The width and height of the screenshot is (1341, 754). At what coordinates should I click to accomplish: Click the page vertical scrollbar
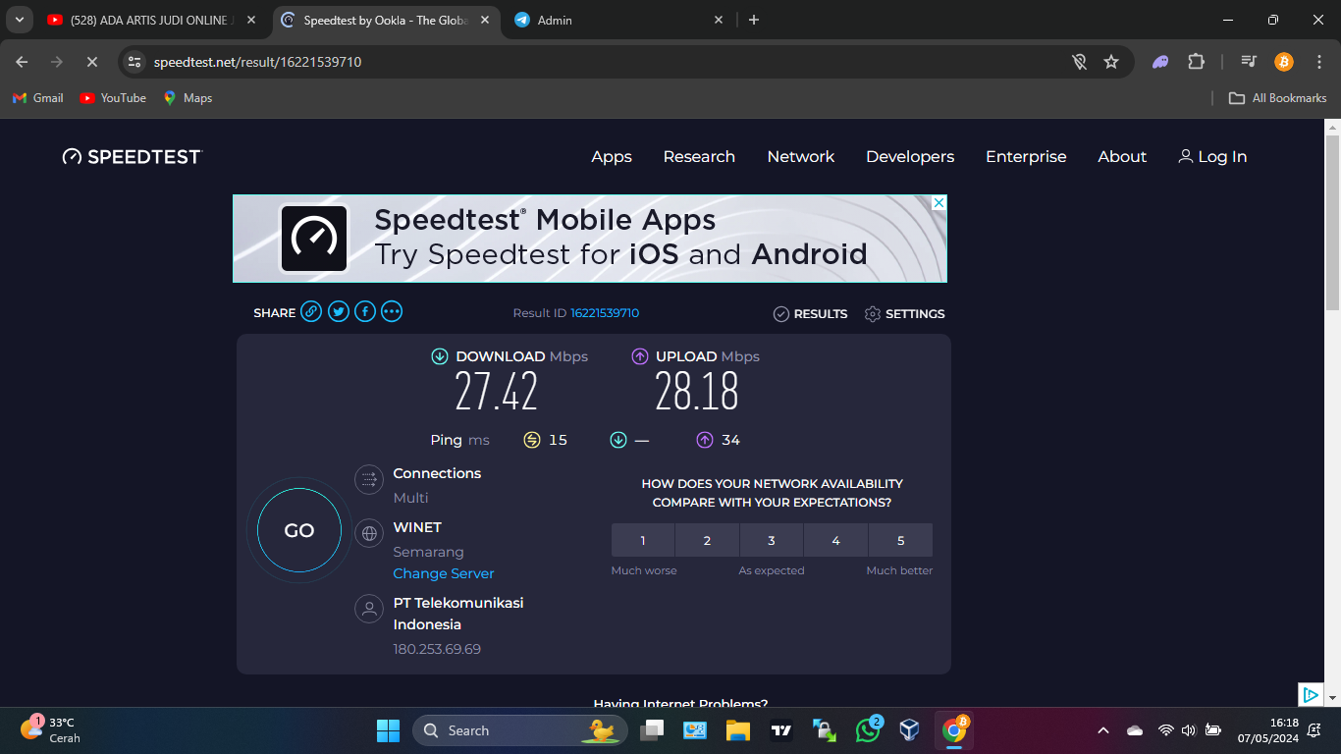click(x=1332, y=223)
